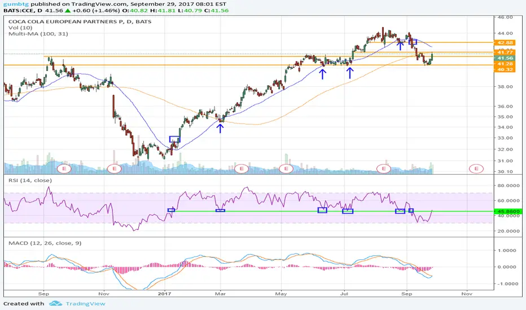The image size is (526, 310).
Task: Click the BATS:CCE, D symbol label
Action: (23, 10)
